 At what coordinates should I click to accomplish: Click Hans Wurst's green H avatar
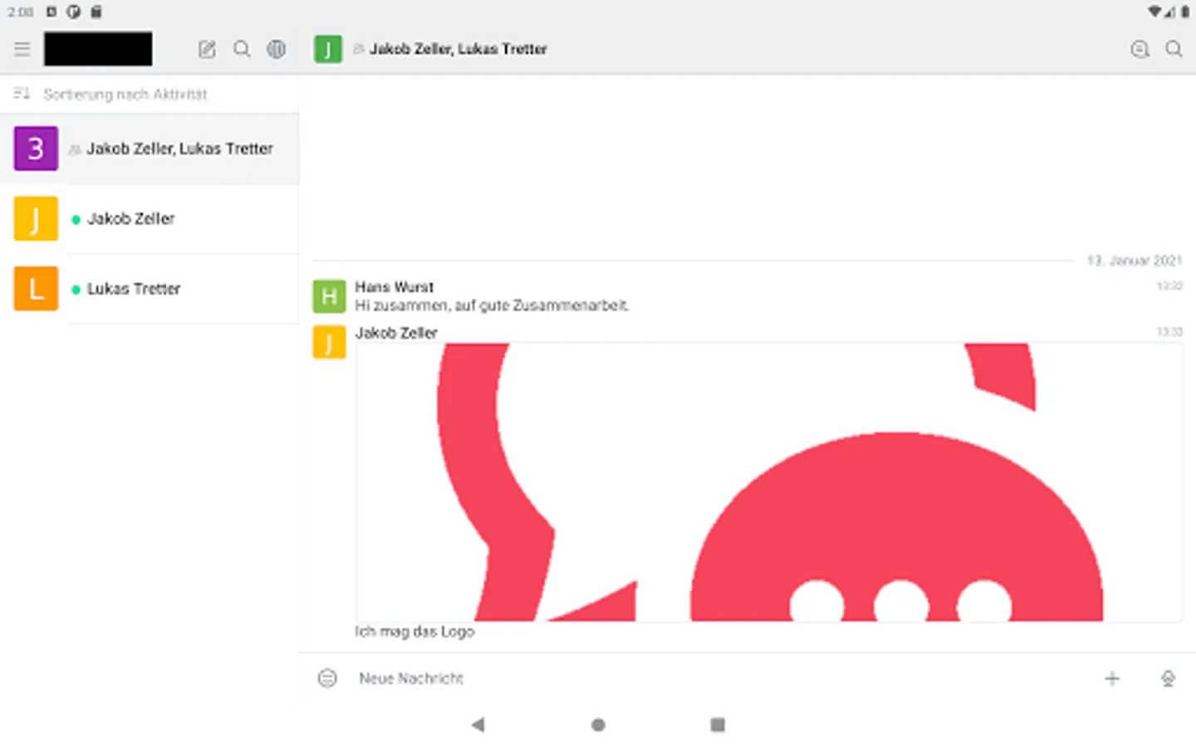(x=329, y=296)
